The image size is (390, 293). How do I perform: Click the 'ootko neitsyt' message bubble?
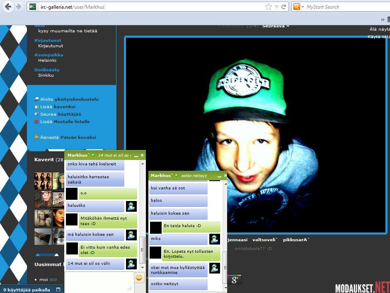(x=178, y=284)
